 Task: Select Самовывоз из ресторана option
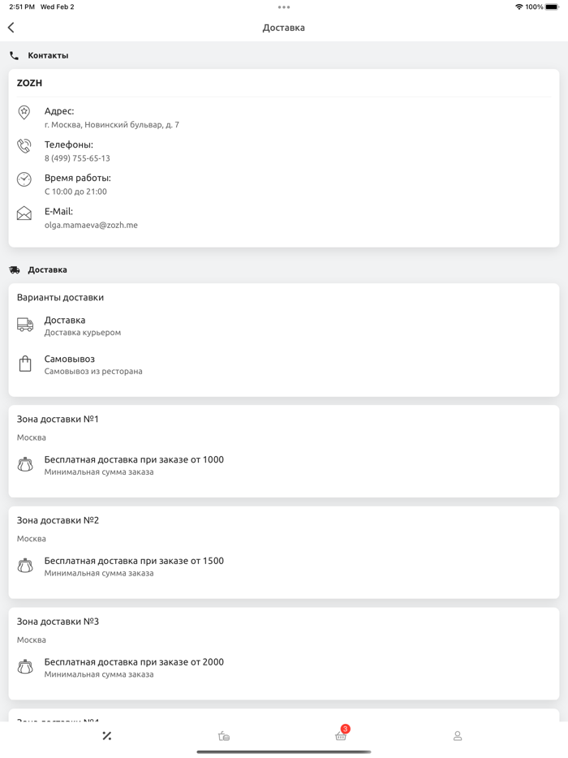pyautogui.click(x=93, y=372)
